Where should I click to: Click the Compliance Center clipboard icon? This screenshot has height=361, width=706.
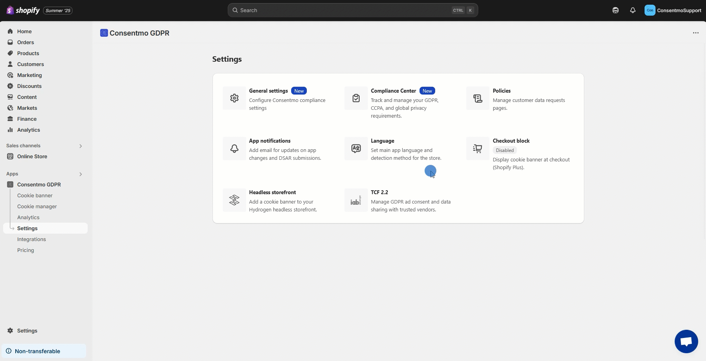(x=356, y=98)
